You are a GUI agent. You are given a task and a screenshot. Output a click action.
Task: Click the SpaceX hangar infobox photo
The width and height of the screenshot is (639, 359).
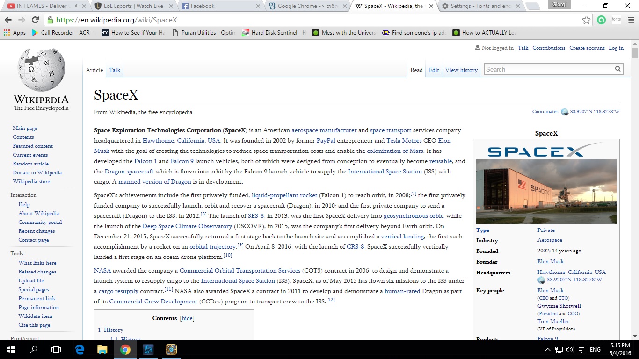(x=546, y=191)
